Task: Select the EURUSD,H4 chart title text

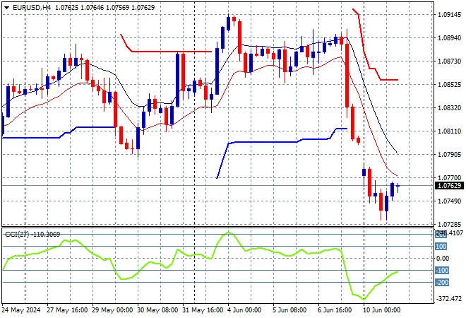Action: click(32, 8)
